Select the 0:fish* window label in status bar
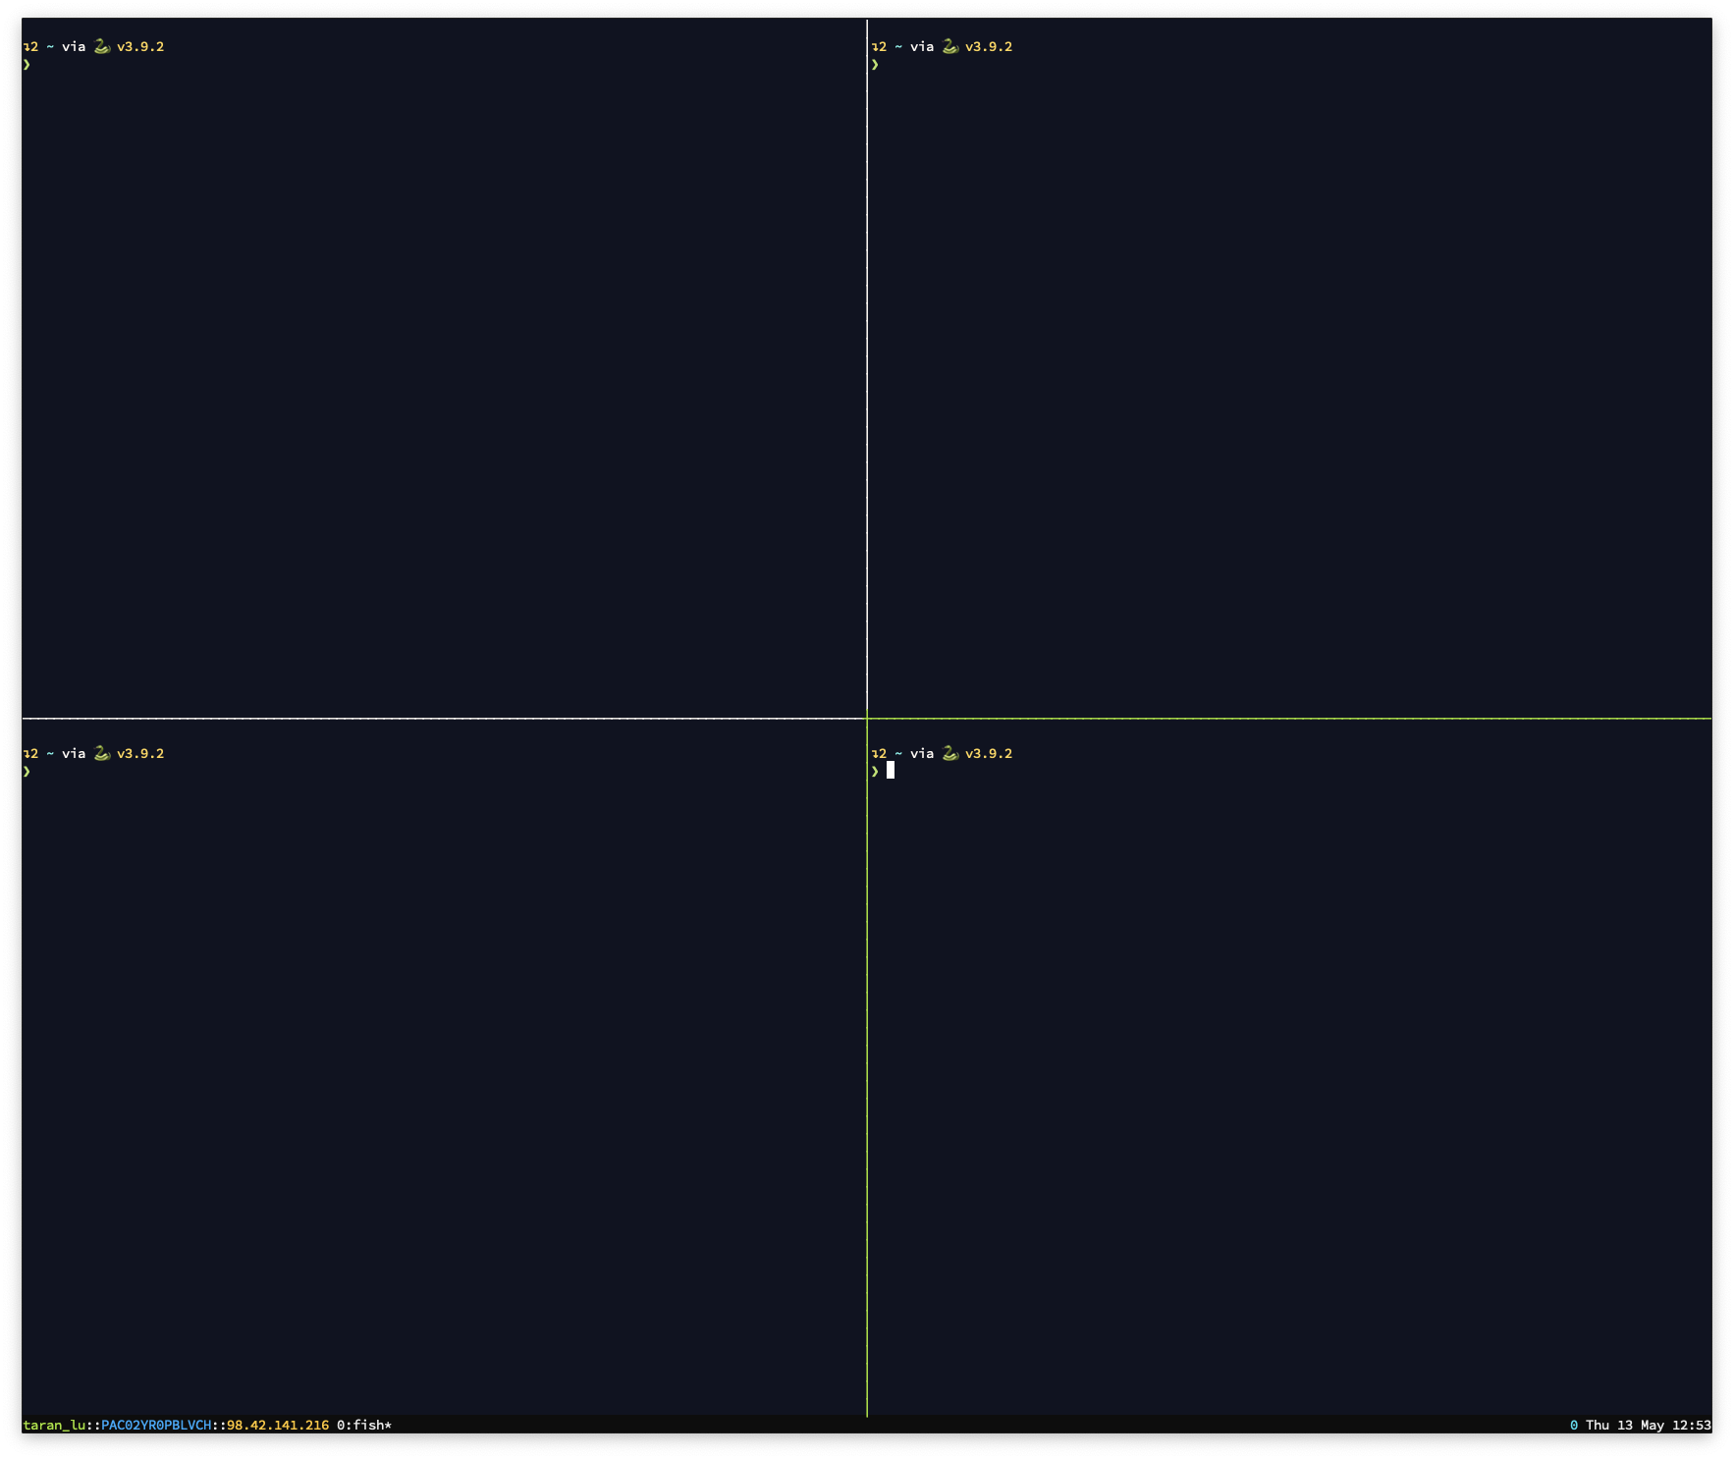Image resolution: width=1734 pixels, height=1459 pixels. click(x=363, y=1426)
